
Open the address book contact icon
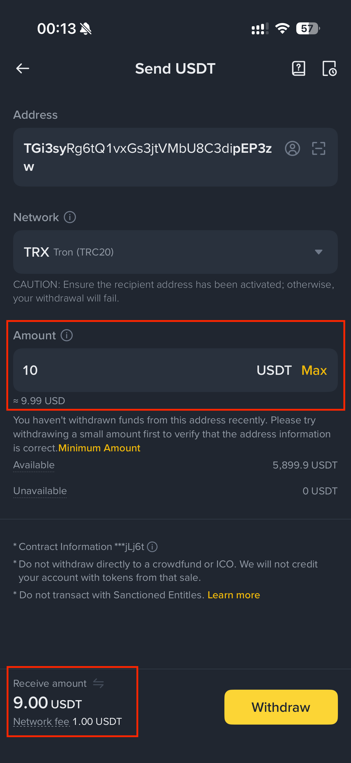[x=293, y=148]
